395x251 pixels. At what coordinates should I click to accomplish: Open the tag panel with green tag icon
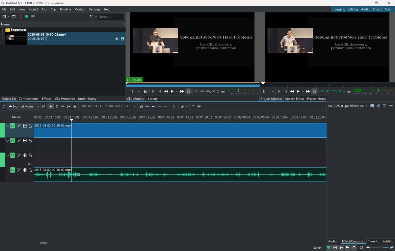coord(27,17)
